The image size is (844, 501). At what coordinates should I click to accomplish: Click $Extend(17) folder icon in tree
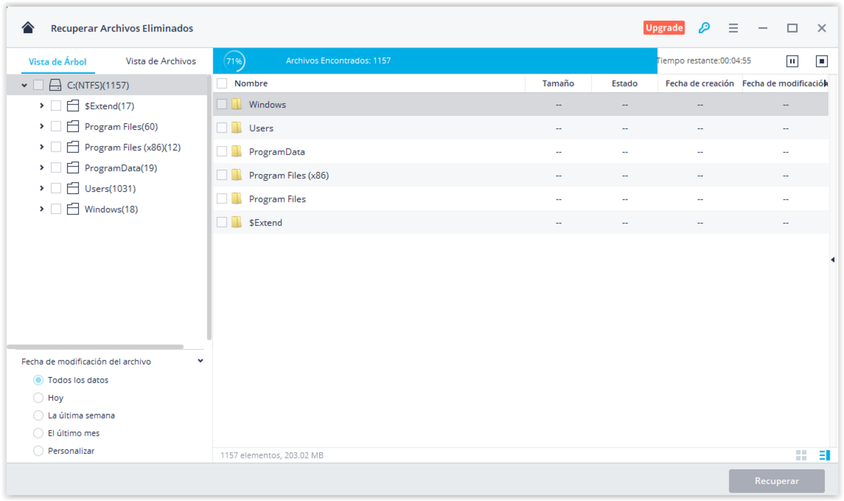73,106
